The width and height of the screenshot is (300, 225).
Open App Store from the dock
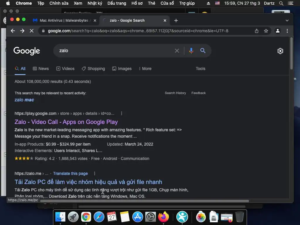point(138,217)
